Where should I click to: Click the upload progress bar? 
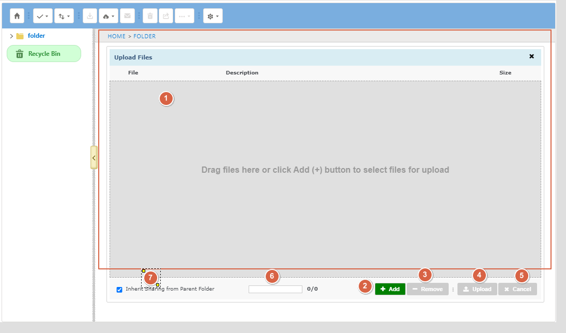pos(275,290)
